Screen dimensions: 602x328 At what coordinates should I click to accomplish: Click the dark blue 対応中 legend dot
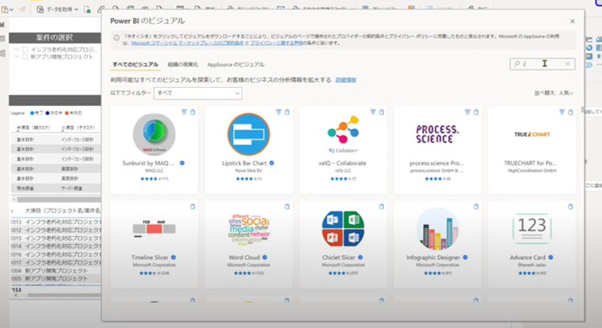click(x=48, y=113)
